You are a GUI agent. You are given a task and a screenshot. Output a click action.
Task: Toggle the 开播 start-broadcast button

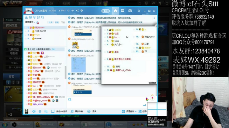pos(106,11)
